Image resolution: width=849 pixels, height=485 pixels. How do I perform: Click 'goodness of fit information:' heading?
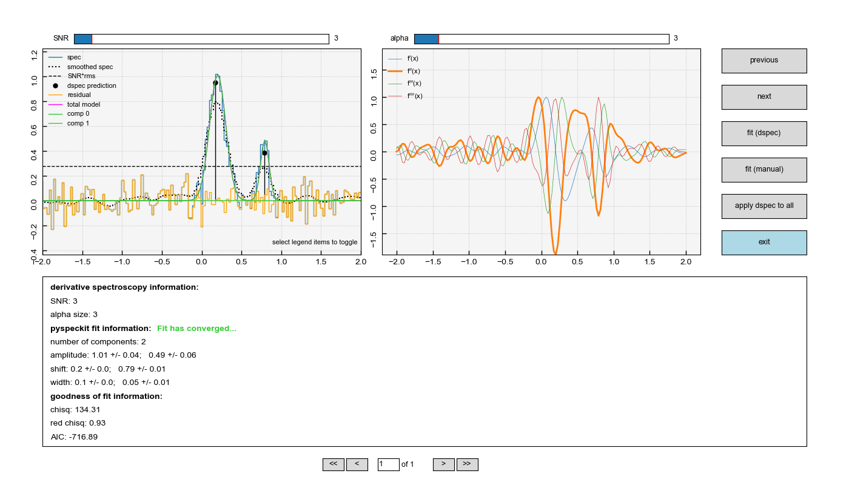click(x=106, y=396)
